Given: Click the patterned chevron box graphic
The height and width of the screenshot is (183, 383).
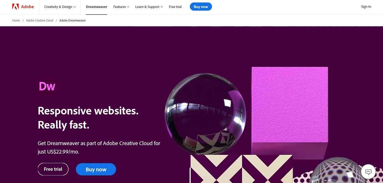Looking at the screenshot, I should (242, 169).
